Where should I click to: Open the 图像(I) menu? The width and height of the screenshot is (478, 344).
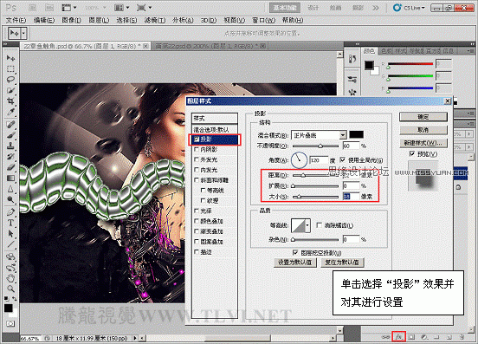click(x=71, y=20)
